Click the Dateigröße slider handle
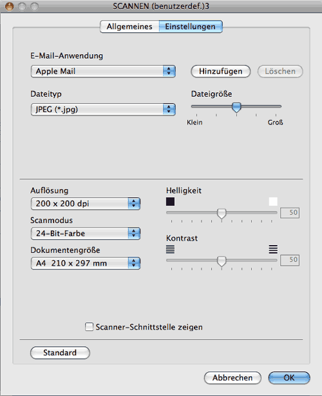The image size is (322, 396). [236, 108]
